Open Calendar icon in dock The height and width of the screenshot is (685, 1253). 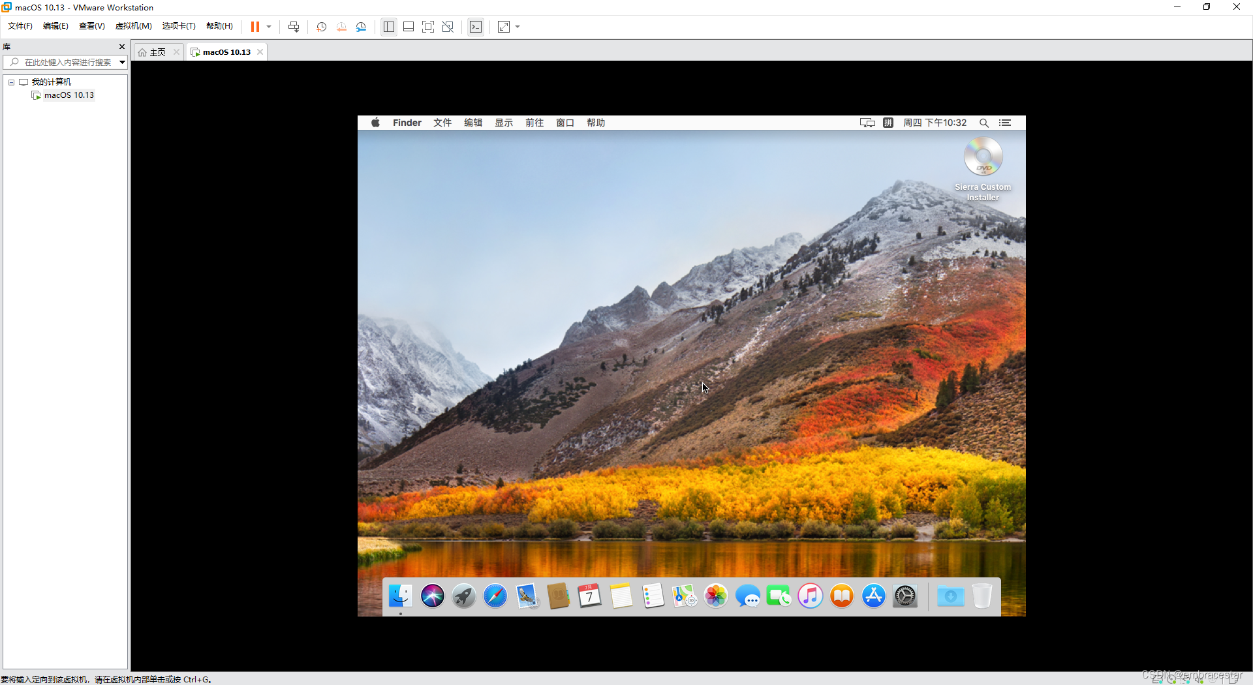[590, 596]
